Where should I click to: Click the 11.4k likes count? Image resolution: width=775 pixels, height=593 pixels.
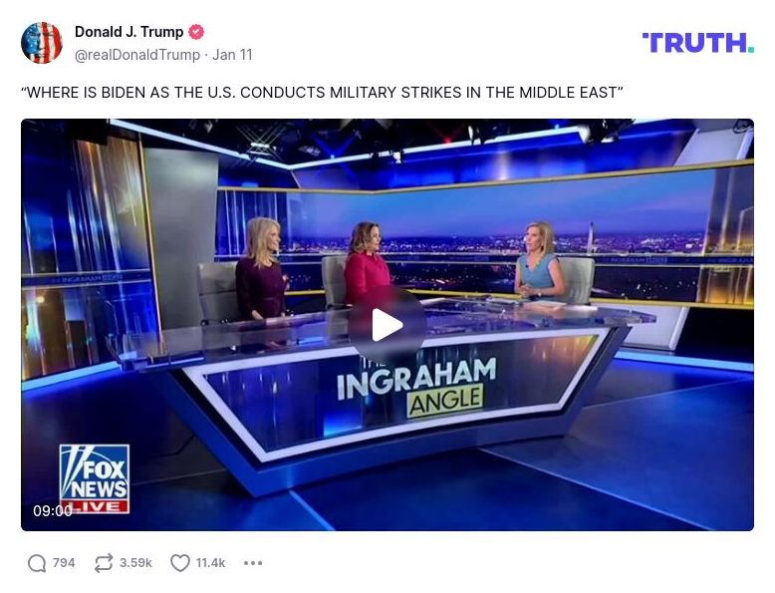click(210, 563)
